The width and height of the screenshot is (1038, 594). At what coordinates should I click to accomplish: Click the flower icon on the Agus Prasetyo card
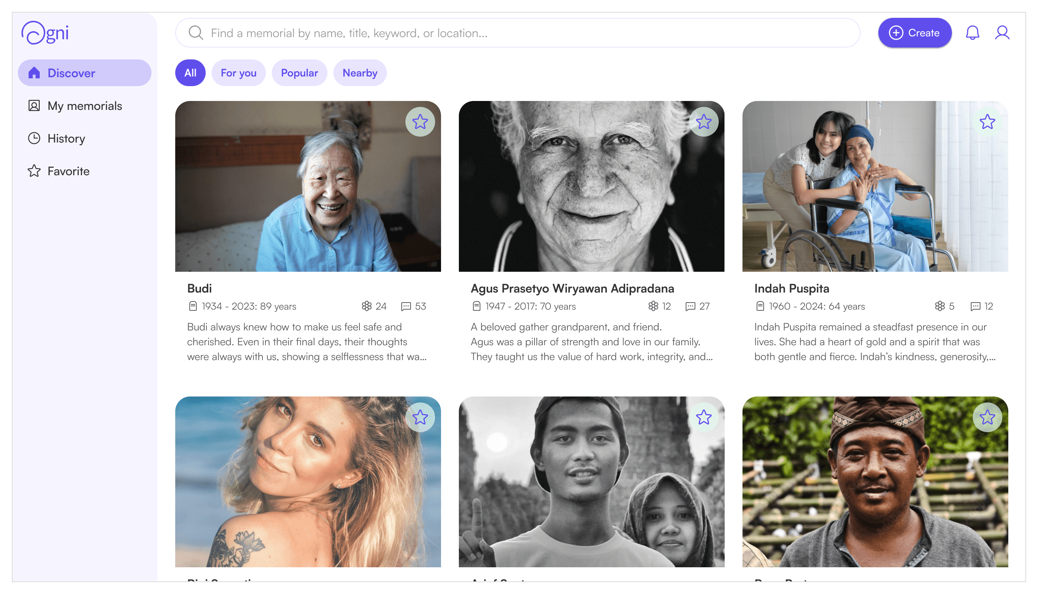pyautogui.click(x=653, y=306)
